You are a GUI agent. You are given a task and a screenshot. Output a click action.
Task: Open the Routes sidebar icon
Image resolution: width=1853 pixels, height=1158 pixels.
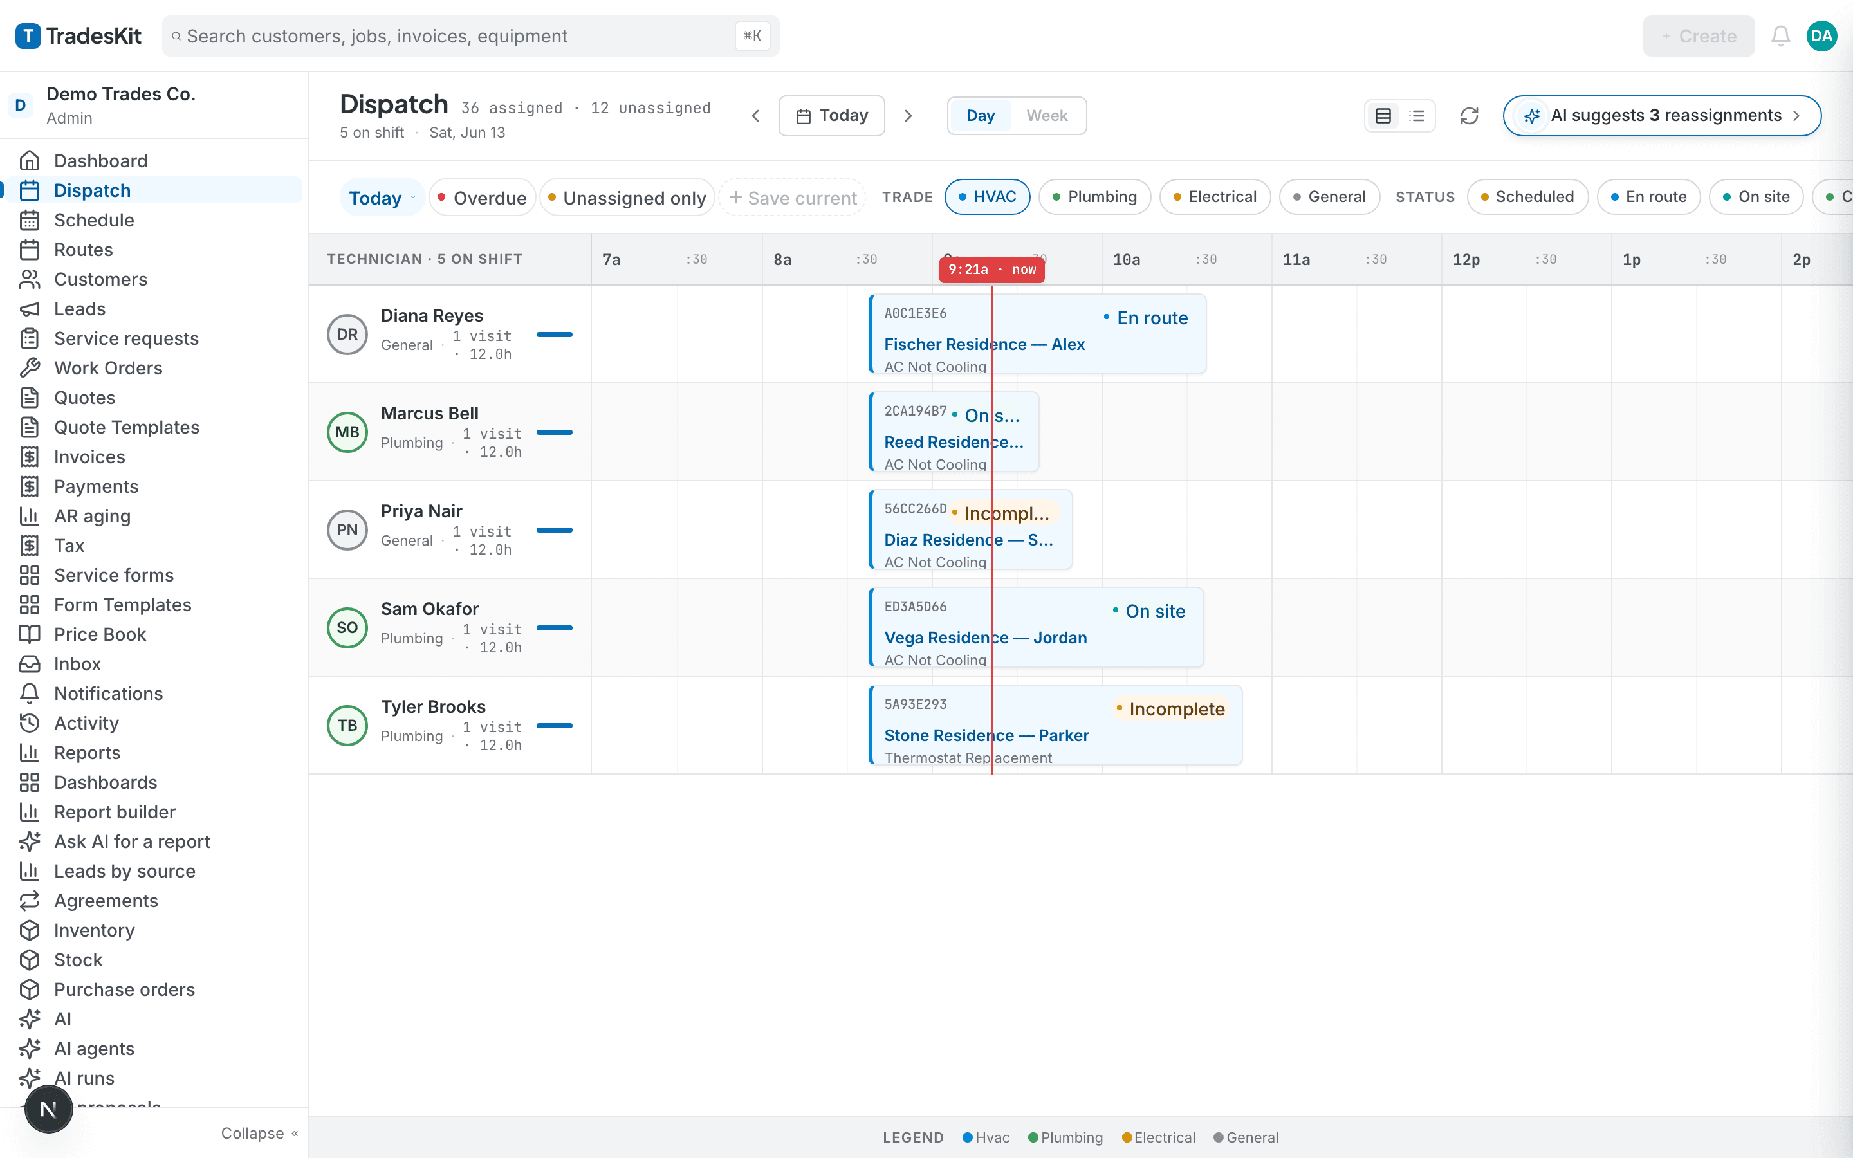29,250
